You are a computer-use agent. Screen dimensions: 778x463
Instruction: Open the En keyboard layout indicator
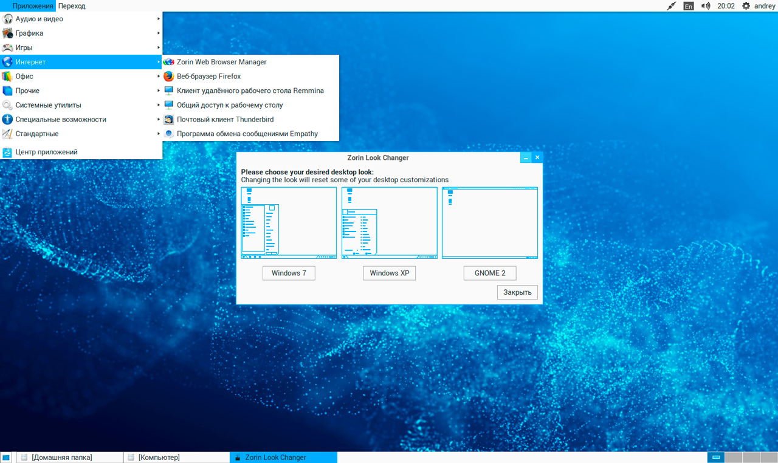click(x=688, y=6)
